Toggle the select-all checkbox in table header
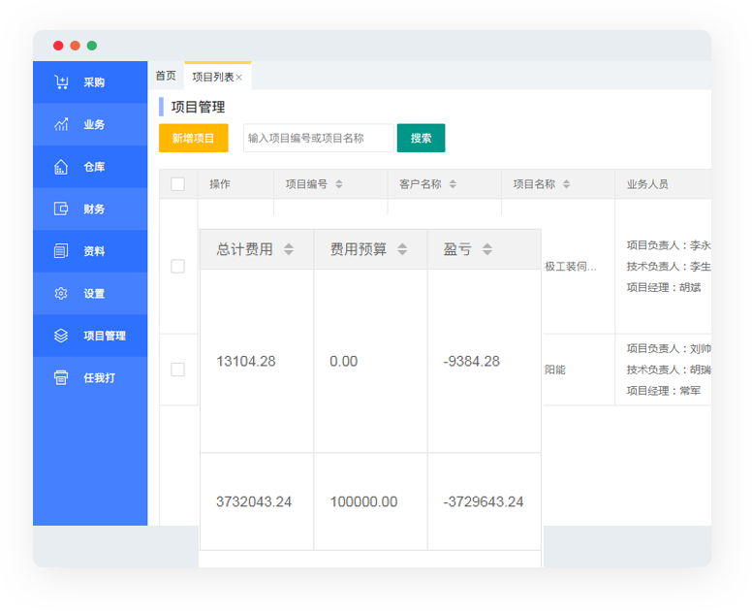752x611 pixels. [177, 184]
